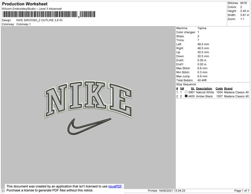Click the NIKE lettering embroidery preview

click(x=88, y=100)
